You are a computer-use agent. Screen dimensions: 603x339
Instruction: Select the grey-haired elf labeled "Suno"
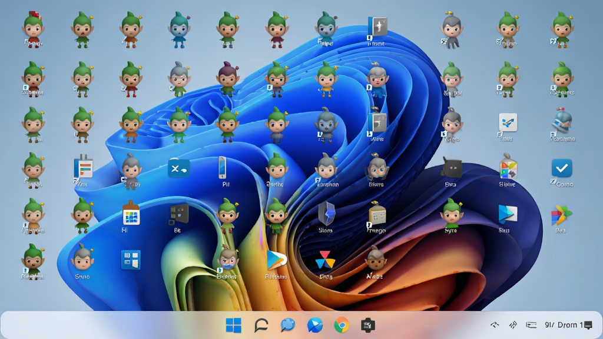[x=82, y=258]
